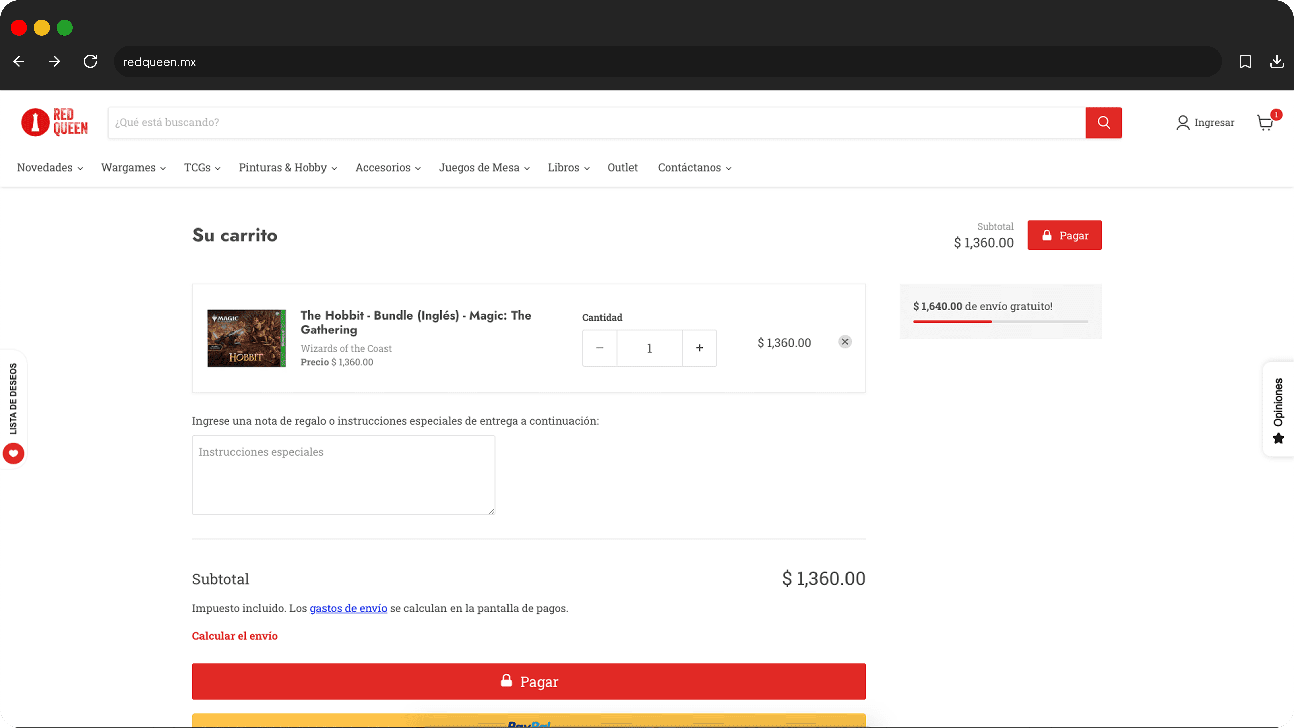Click The Hobbit Bundle product thumbnail
Screen dimensions: 1294x728
pyautogui.click(x=247, y=338)
